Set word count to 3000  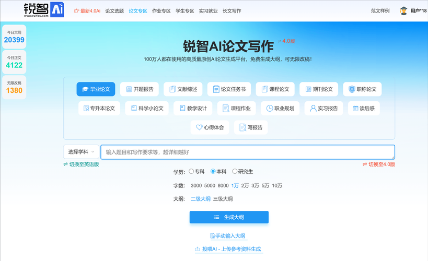pyautogui.click(x=196, y=186)
